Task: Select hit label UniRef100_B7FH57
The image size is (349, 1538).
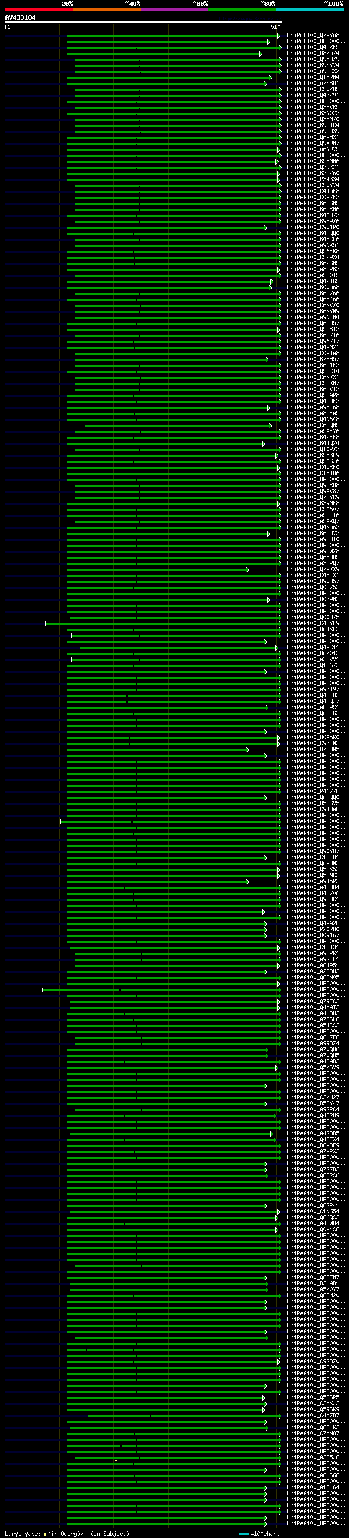Action: pyautogui.click(x=313, y=360)
